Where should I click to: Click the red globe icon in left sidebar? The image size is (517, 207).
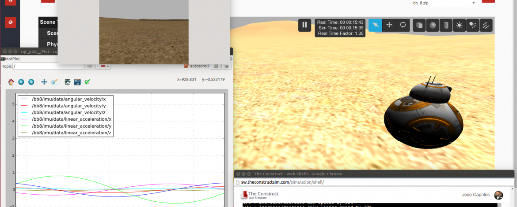tap(11, 22)
